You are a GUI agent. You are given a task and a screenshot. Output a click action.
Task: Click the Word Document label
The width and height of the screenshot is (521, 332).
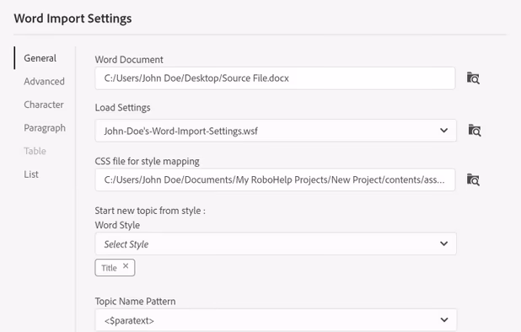pyautogui.click(x=129, y=60)
